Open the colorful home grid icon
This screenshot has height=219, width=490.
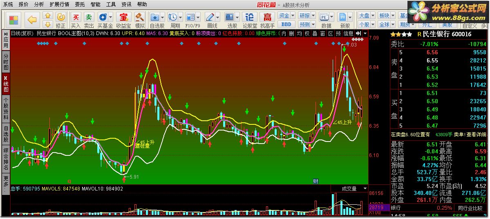click(x=14, y=20)
